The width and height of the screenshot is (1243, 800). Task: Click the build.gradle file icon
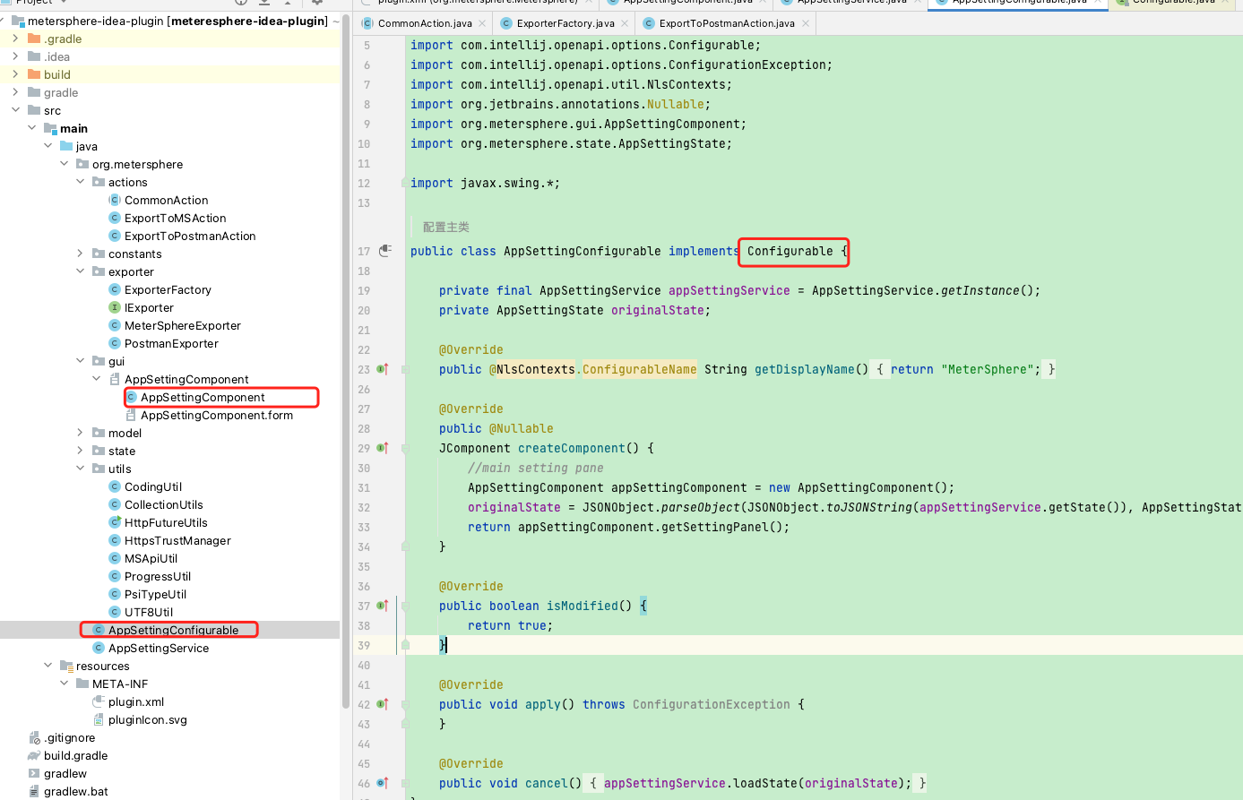(34, 755)
